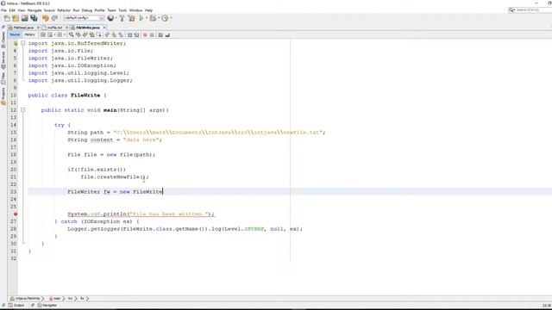Click the line 'String content = "data here";'
This screenshot has height=310, width=552.
(115, 139)
